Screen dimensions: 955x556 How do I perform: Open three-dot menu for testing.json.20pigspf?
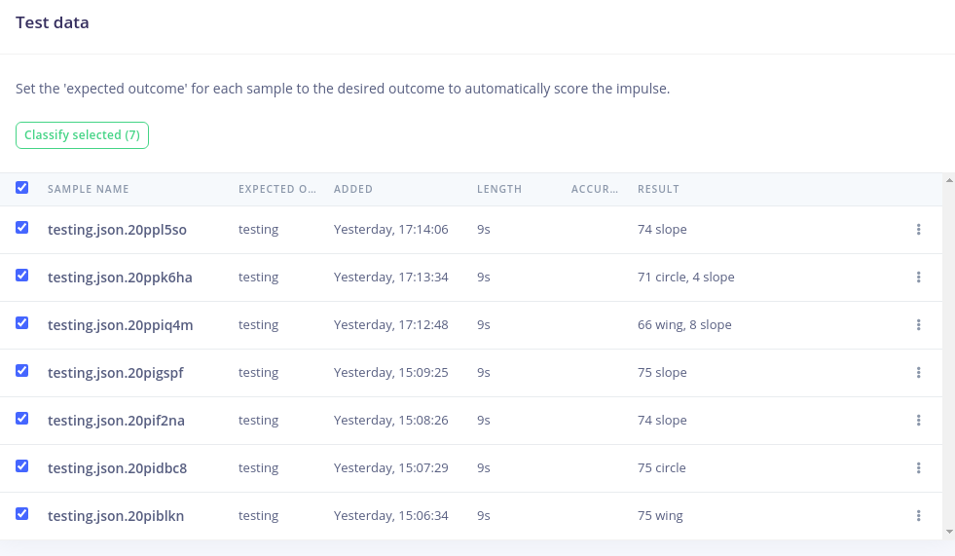point(918,373)
